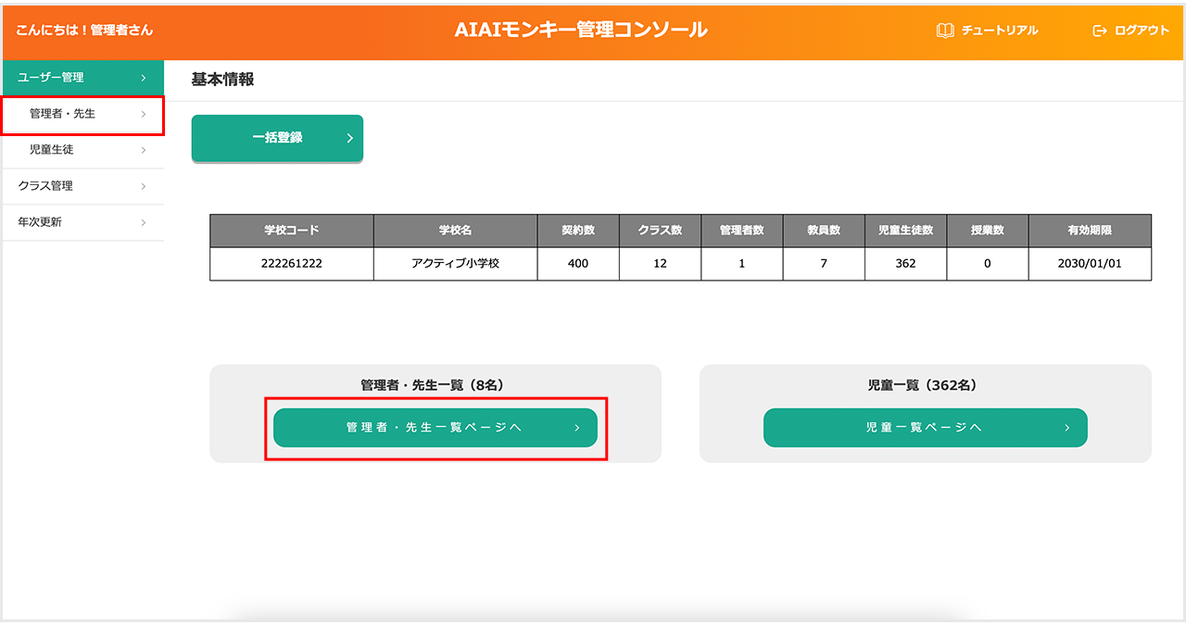Go to 児童一覧ページへ button
This screenshot has width=1186, height=625.
coord(924,428)
